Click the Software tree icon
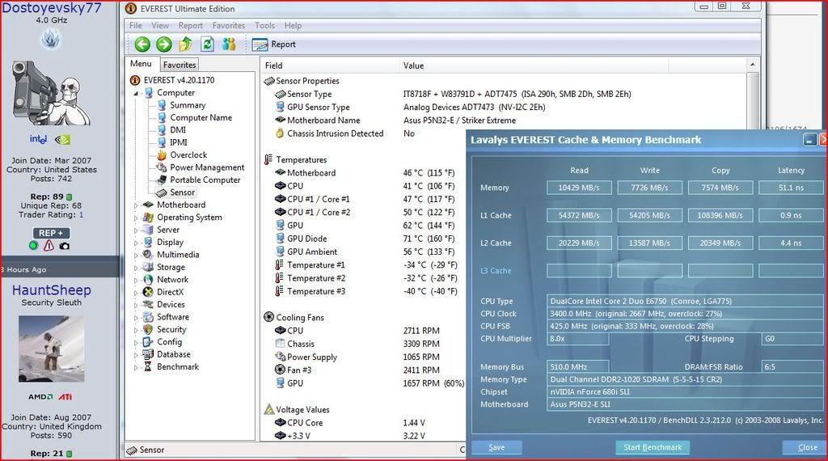Screen dimensions: 828x461 [x=149, y=317]
